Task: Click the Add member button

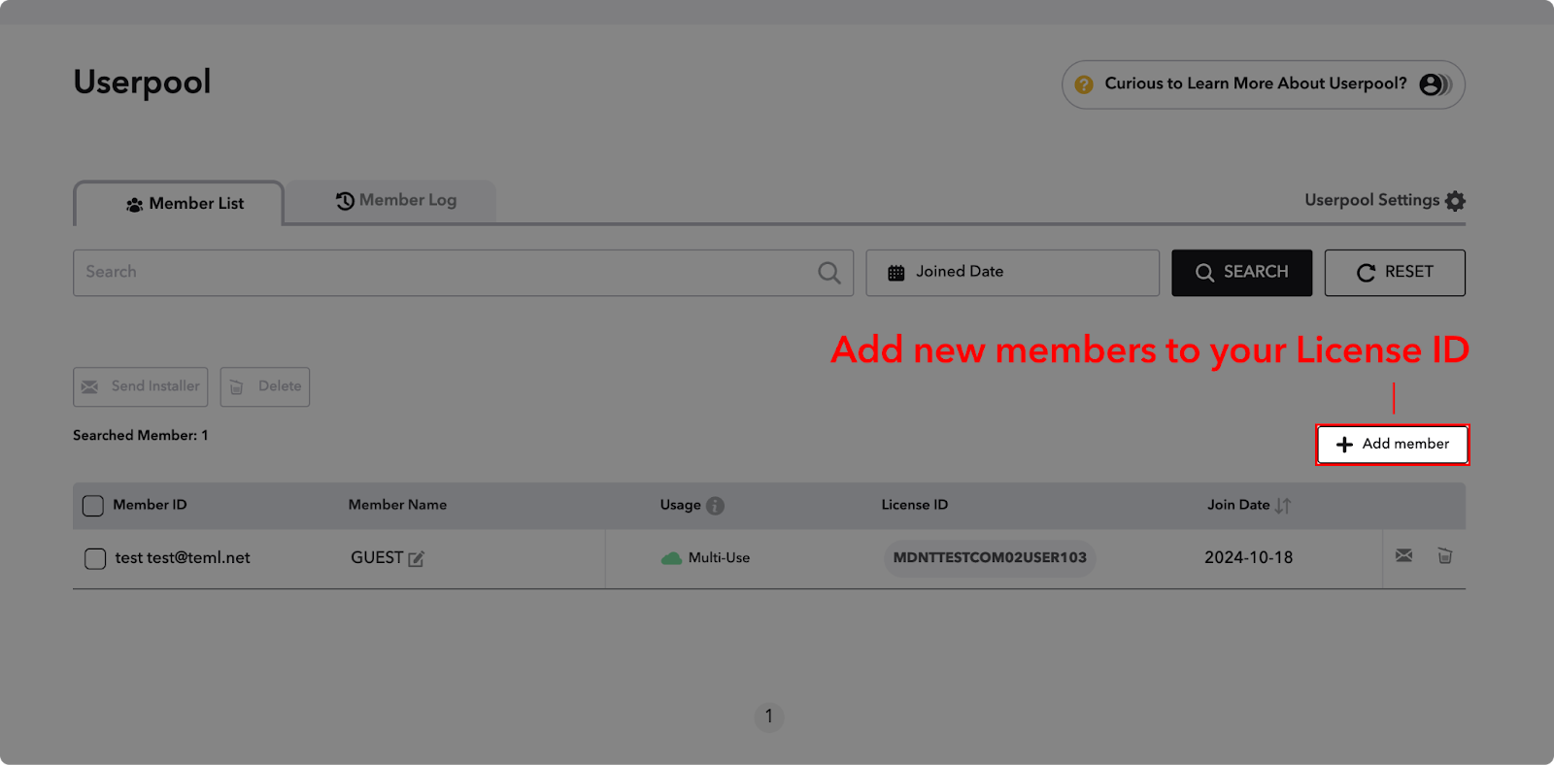Action: [1392, 445]
